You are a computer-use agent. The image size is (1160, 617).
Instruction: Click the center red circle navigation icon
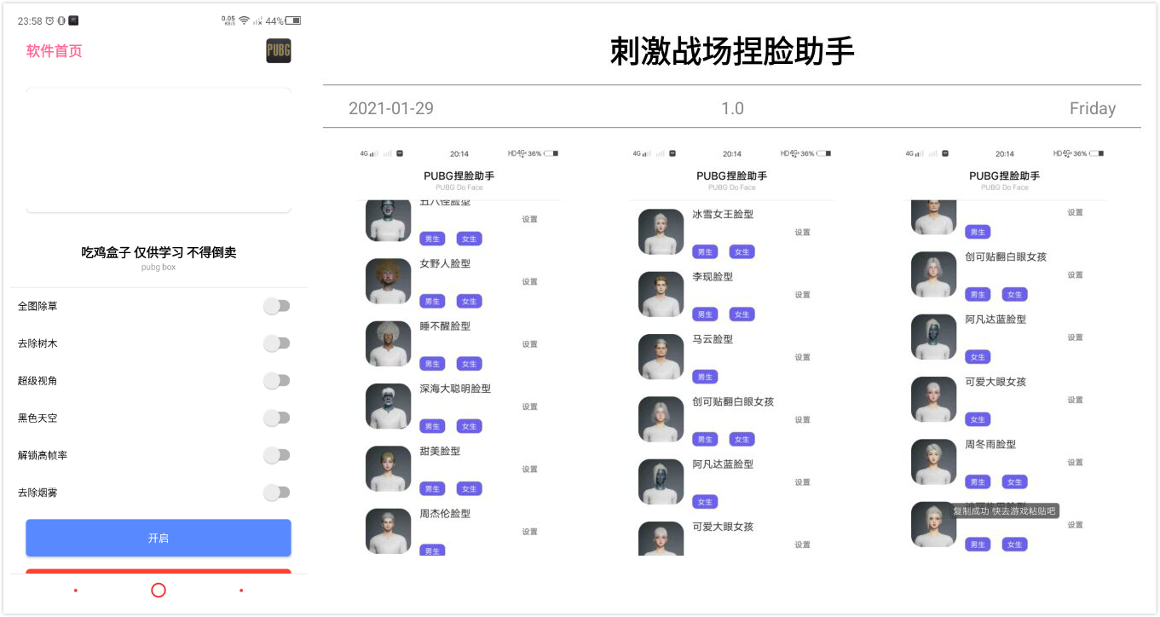coord(159,591)
